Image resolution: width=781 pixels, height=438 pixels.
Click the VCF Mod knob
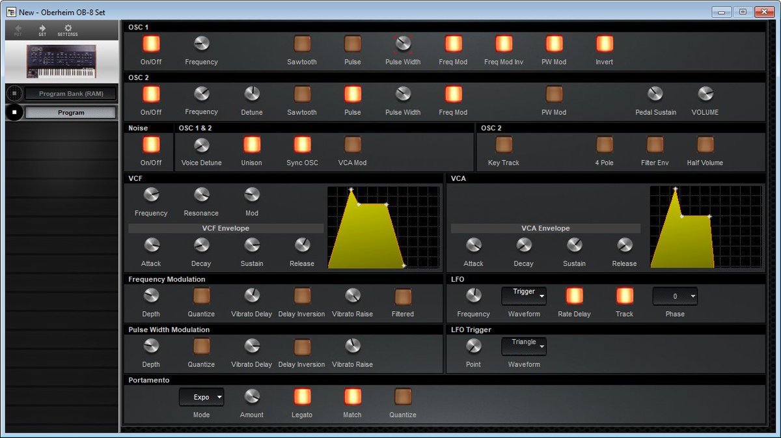click(252, 195)
